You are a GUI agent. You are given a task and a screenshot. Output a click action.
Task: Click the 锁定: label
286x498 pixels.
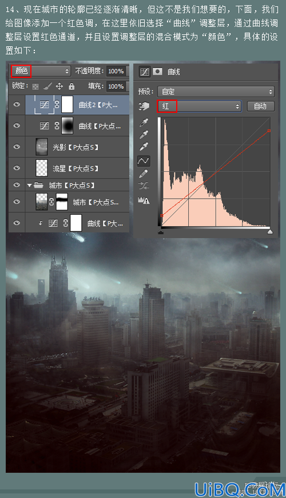click(20, 86)
